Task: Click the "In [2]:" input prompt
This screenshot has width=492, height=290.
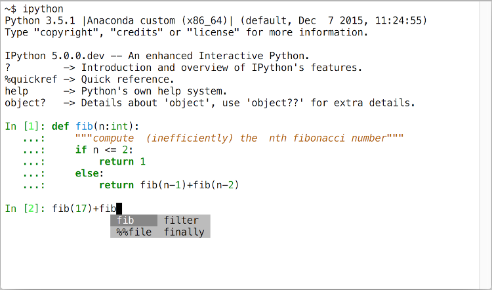Action: coord(26,209)
